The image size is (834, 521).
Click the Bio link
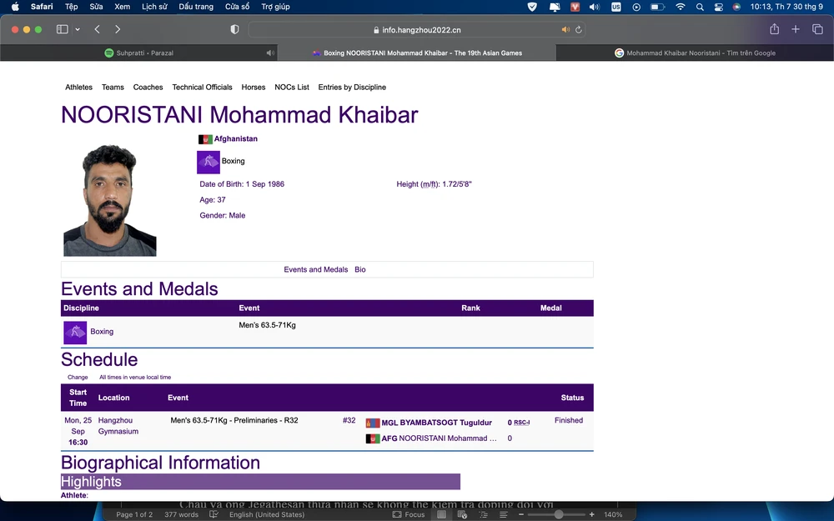click(360, 270)
